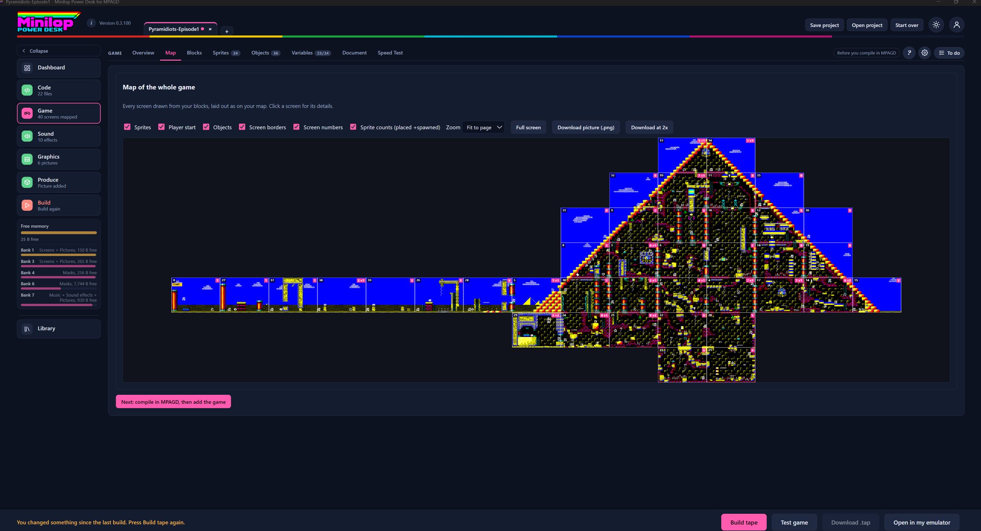Toggle Sprite counts (placed +spawned) checkbox

(x=353, y=127)
